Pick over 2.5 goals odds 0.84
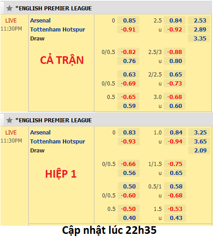Image resolution: width=213 pixels, height=237 pixels. coord(175,20)
